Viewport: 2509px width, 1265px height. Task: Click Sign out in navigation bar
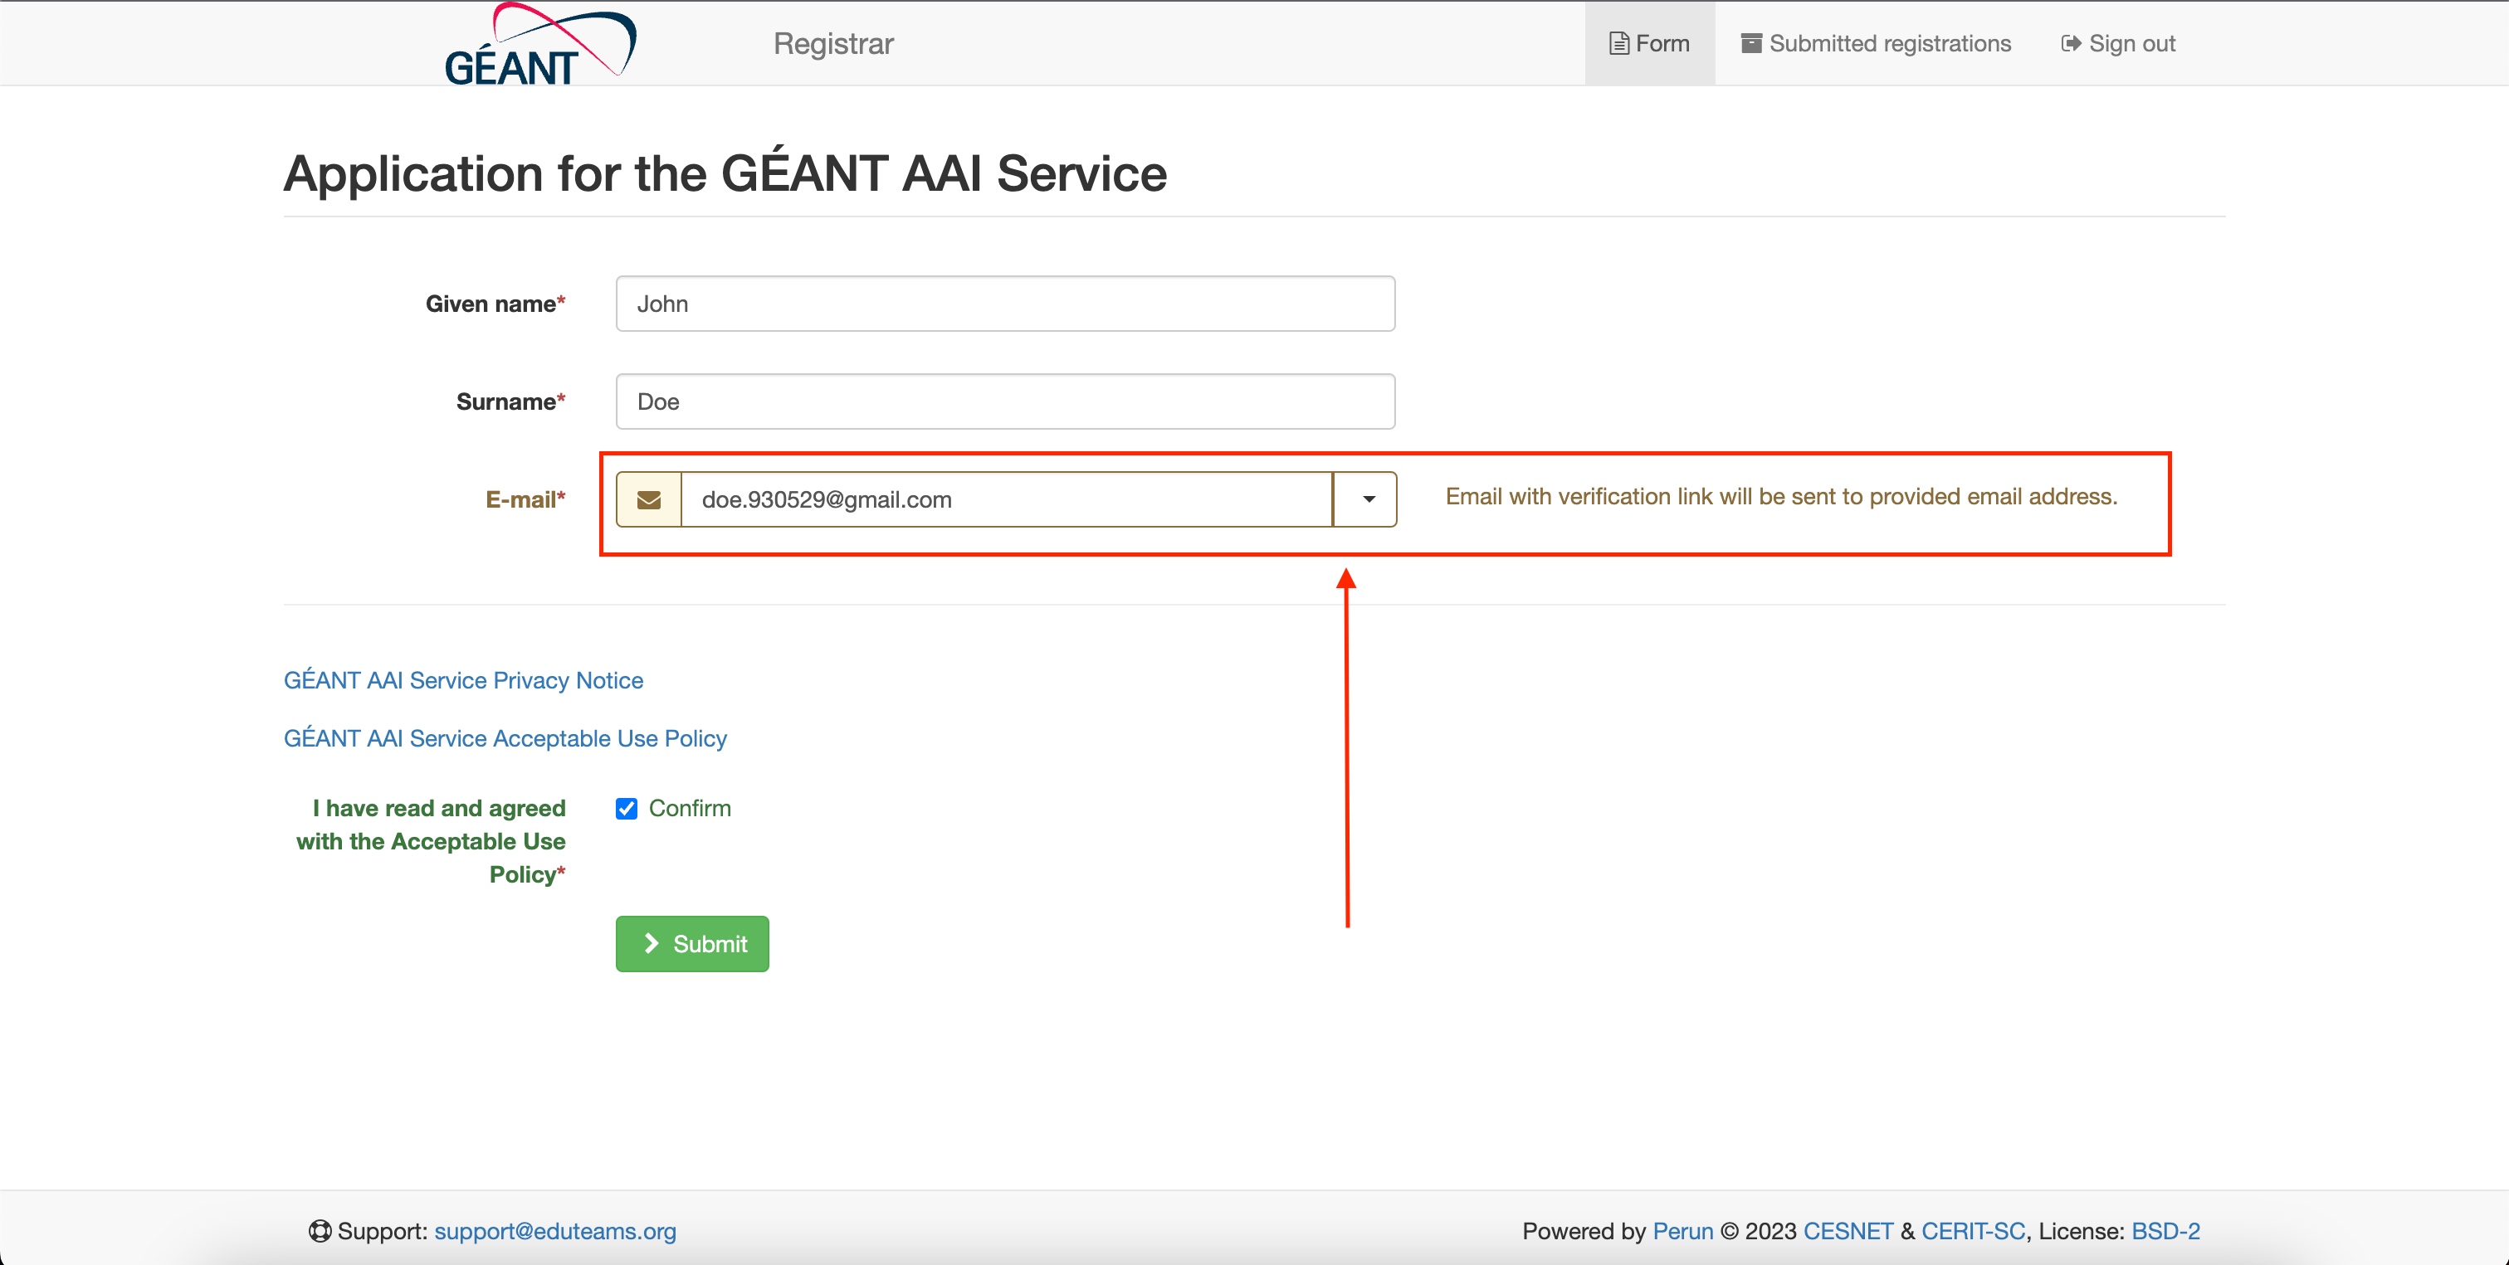pyautogui.click(x=2117, y=44)
